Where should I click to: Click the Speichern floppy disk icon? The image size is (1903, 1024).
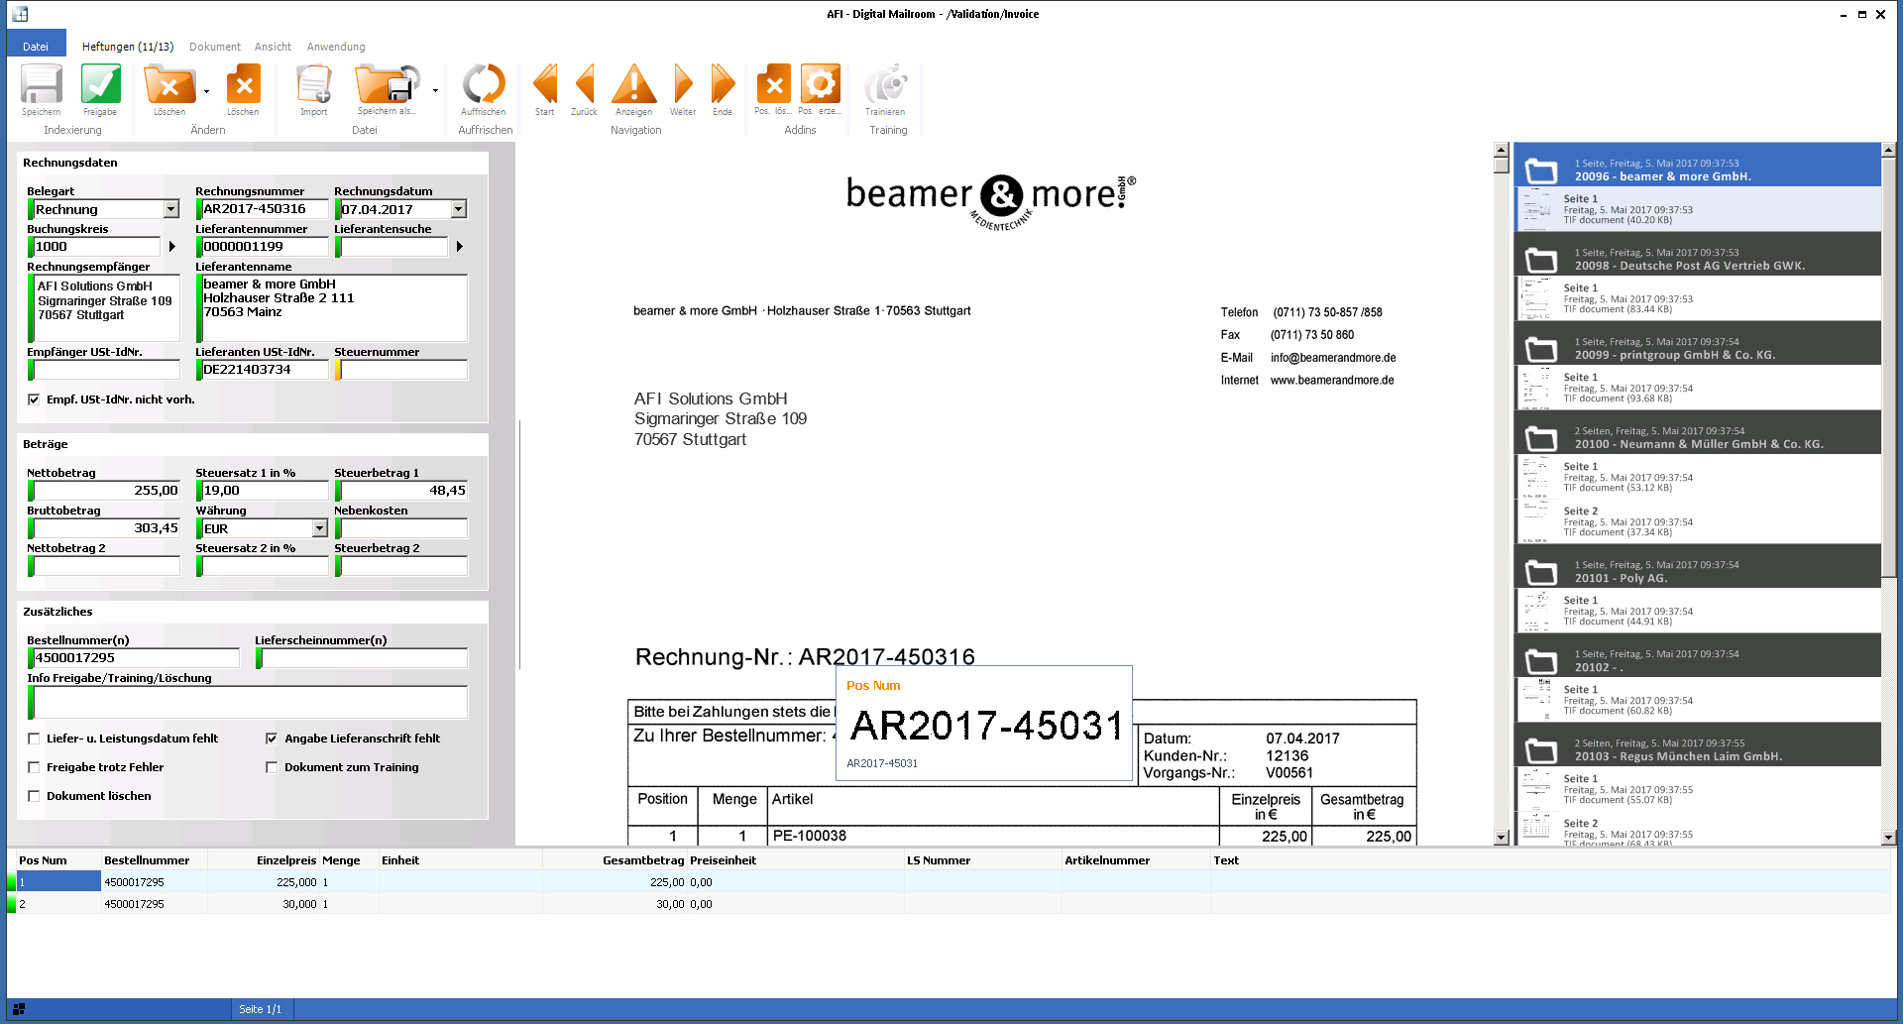[42, 86]
